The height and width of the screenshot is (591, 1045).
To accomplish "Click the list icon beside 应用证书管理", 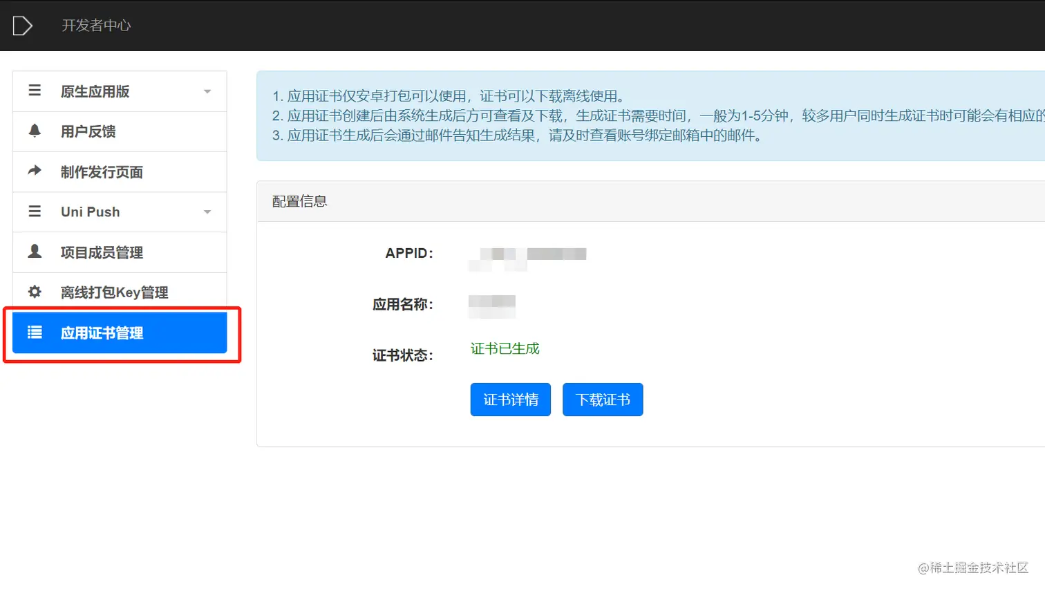I will point(35,332).
